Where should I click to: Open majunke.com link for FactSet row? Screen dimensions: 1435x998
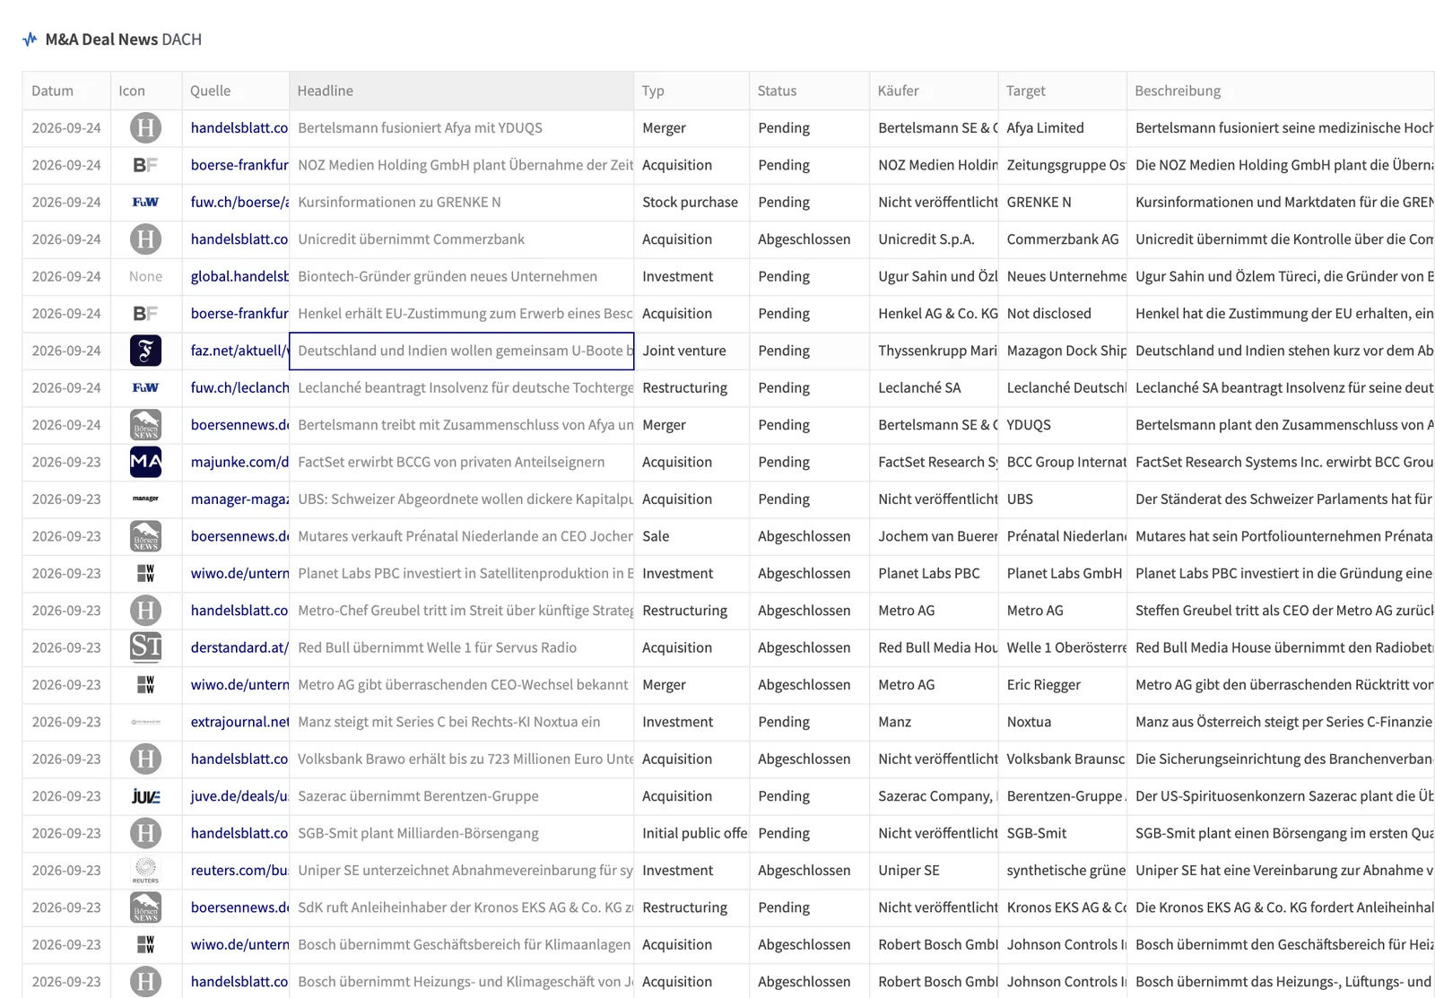(239, 462)
